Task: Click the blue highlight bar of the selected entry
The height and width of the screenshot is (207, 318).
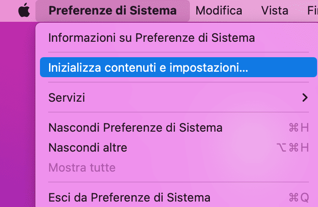Action: (x=179, y=67)
